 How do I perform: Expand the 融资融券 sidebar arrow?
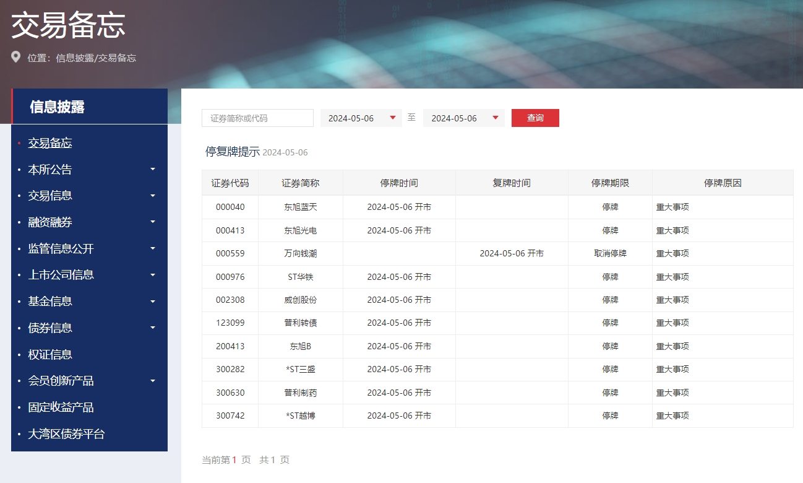153,222
